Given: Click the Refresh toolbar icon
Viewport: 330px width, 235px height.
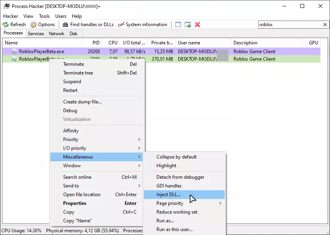Looking at the screenshot, I should coord(6,25).
